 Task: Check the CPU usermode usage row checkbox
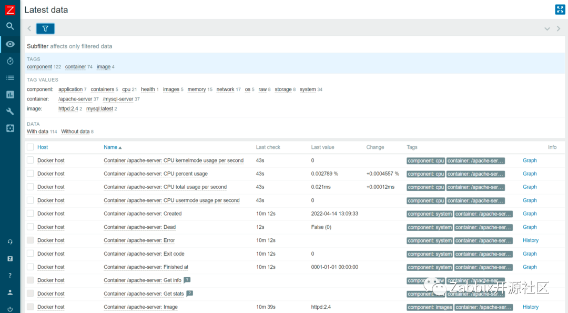coord(31,200)
